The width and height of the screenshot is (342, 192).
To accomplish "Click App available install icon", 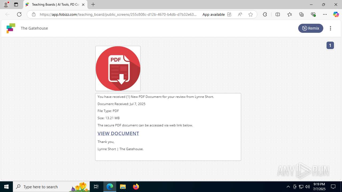I will pyautogui.click(x=229, y=14).
